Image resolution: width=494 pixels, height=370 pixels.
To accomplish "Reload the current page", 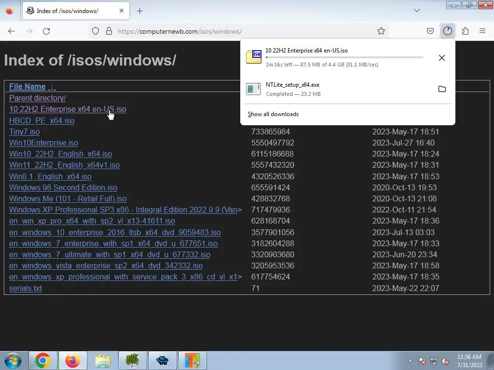I will click(46, 31).
